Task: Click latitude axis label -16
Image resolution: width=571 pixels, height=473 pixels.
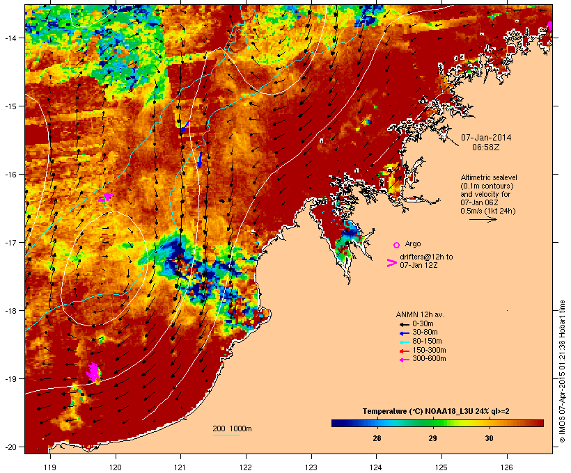Action: coord(10,175)
